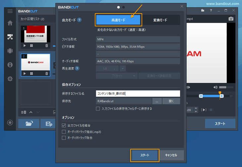This screenshot has height=167, width=242.
Task: Play cut segment 2
Action: pos(25,74)
